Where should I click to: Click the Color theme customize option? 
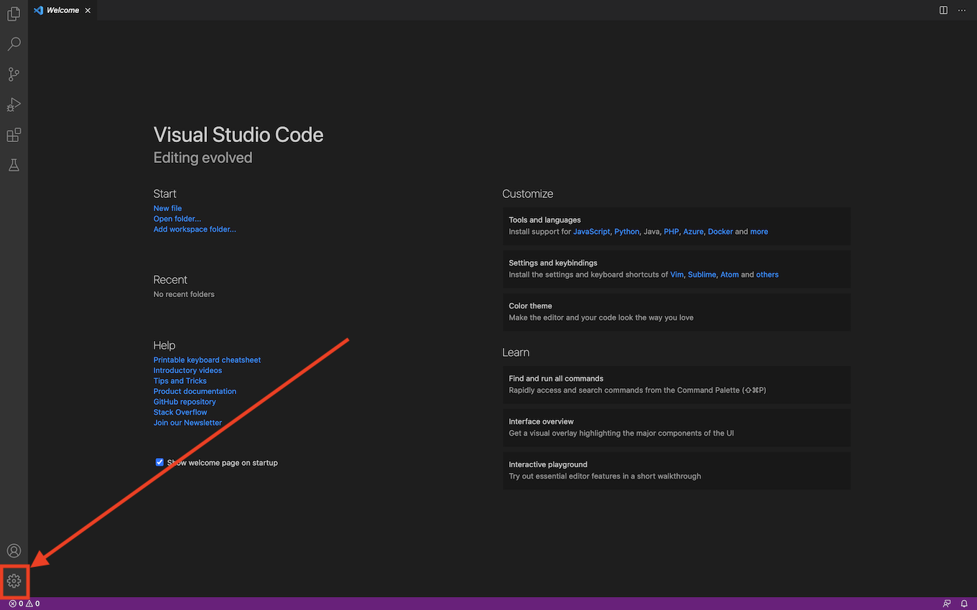pyautogui.click(x=675, y=311)
